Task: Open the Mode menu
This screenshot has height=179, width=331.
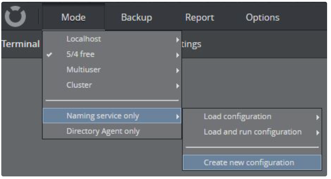Action: [x=73, y=17]
